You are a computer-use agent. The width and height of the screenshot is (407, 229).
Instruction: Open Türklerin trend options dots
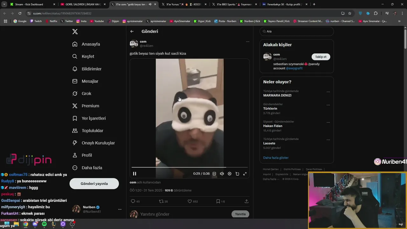[x=328, y=105]
